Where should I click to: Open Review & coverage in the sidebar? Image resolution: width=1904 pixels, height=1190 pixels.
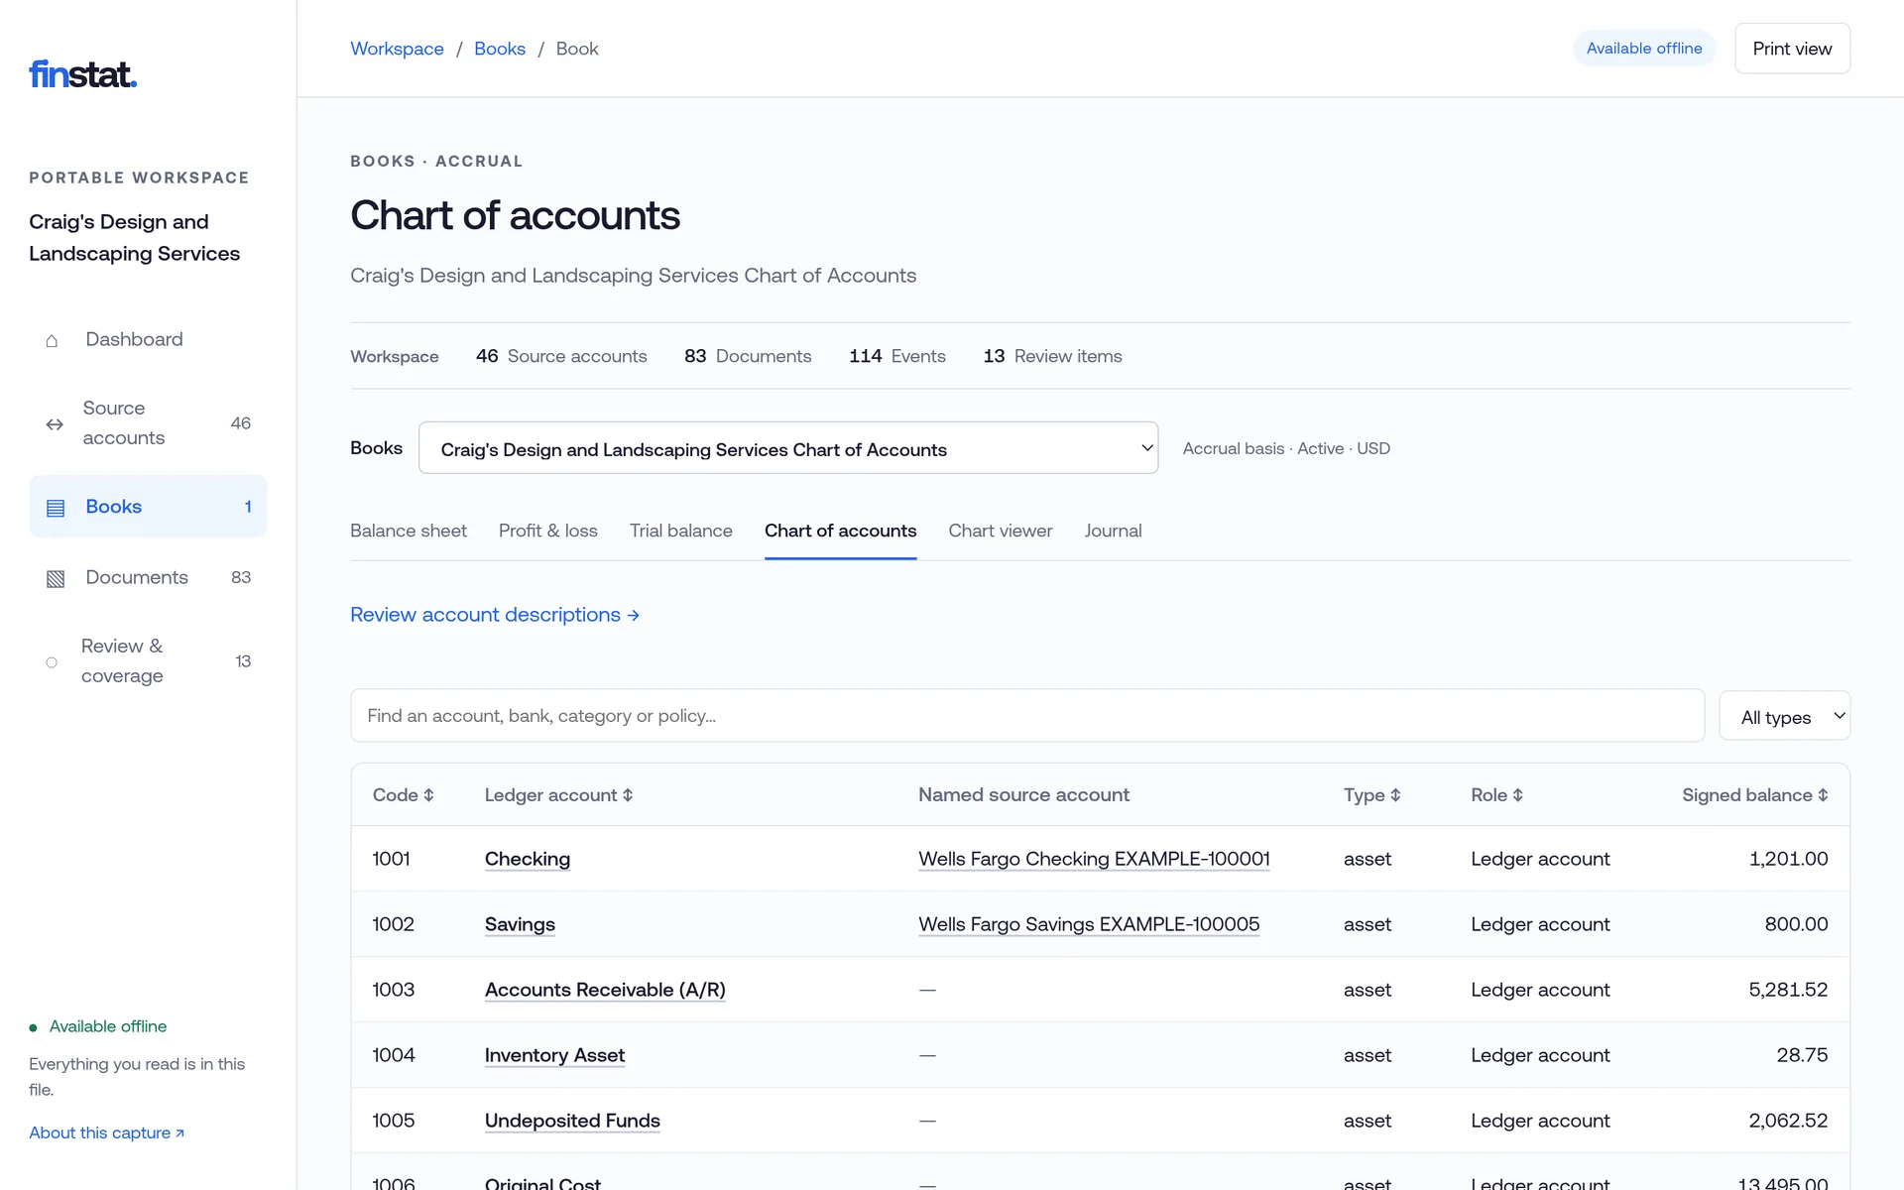[x=148, y=661]
